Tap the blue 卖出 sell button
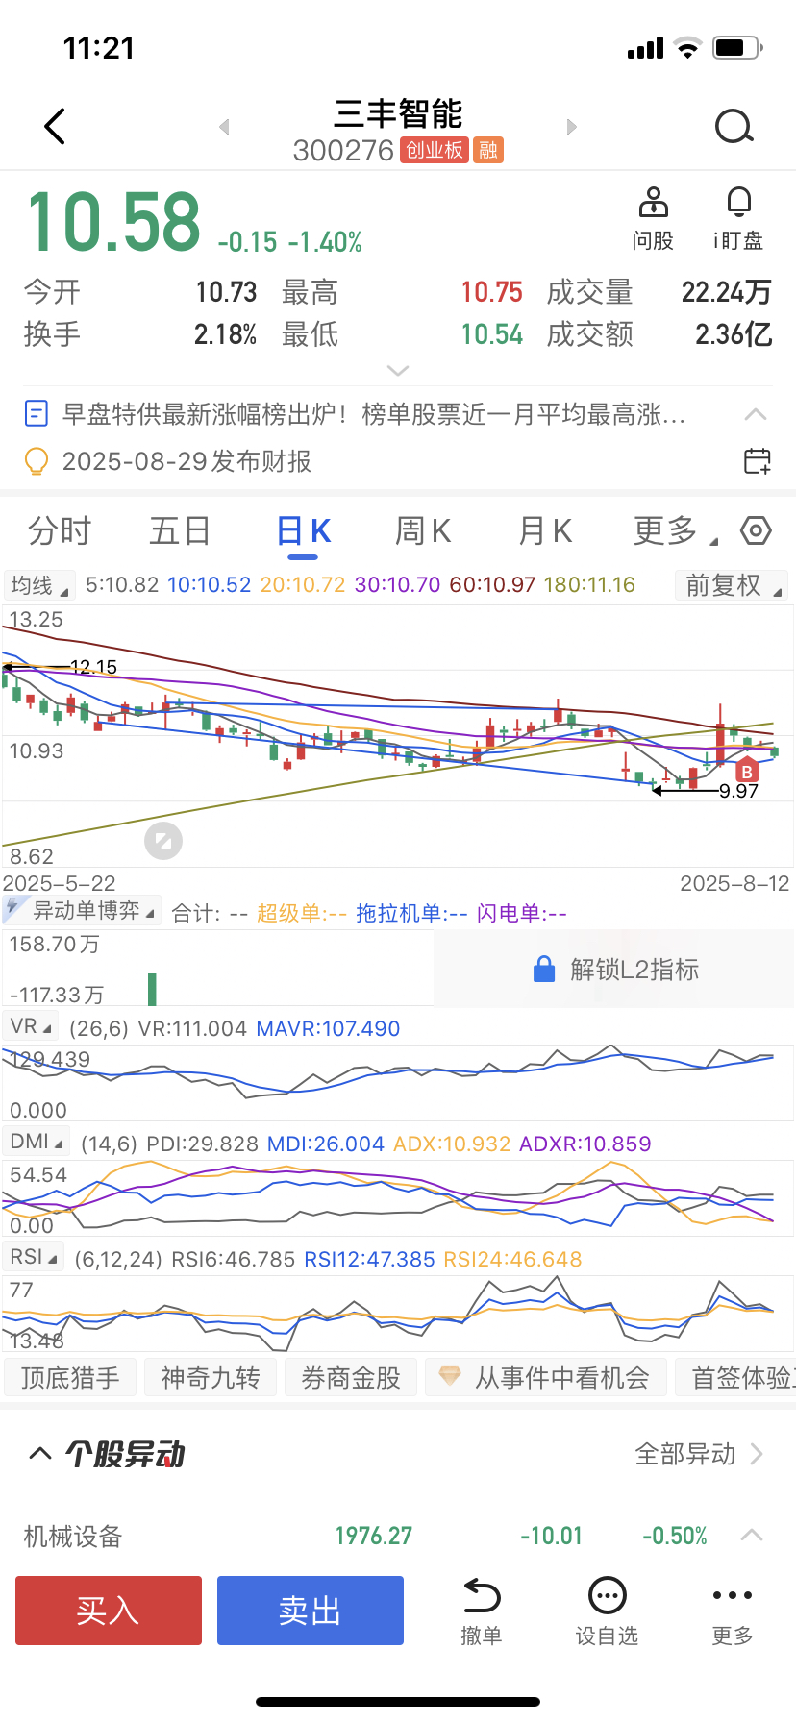Screen dimensions: 796x1722 (x=311, y=1611)
